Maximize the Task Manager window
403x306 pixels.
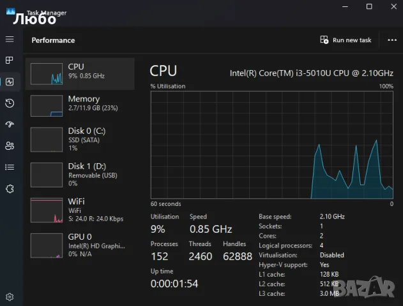[x=369, y=6]
